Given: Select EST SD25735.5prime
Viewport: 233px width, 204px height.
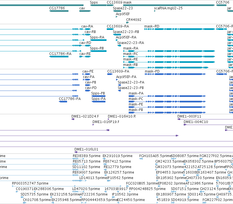Looking at the screenshot, I should [34, 194].
